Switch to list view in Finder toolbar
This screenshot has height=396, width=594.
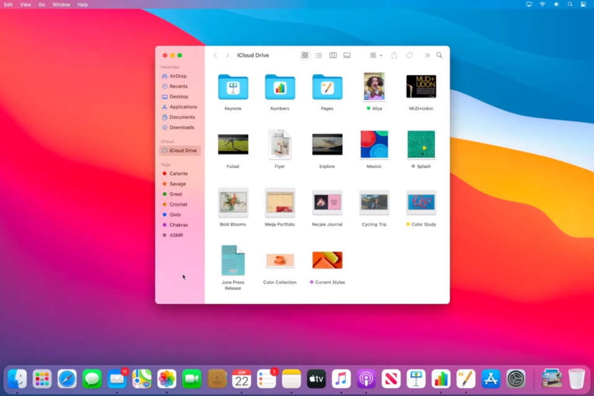pyautogui.click(x=319, y=55)
